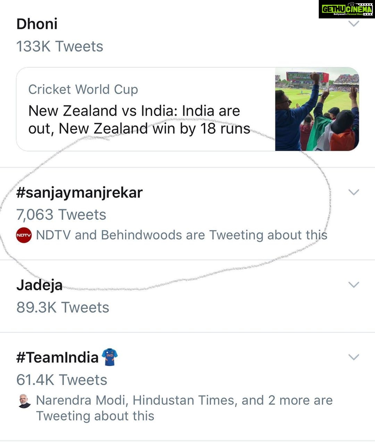This screenshot has height=443, width=375.
Task: Expand options chevron for Dhoni trend
Action: 353,24
